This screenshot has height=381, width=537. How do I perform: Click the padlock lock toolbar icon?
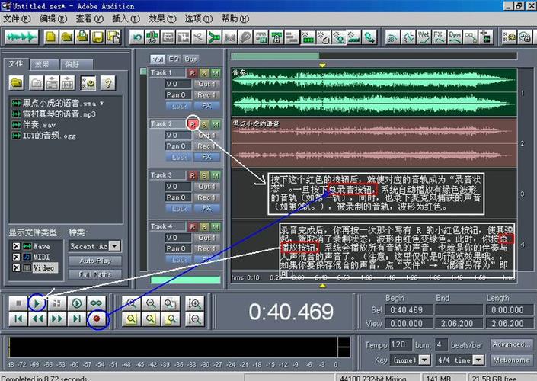click(276, 37)
